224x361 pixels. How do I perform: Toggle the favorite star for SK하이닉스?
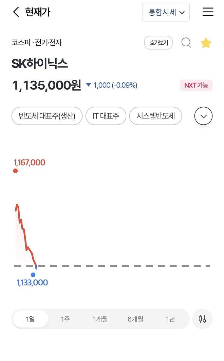tap(206, 43)
